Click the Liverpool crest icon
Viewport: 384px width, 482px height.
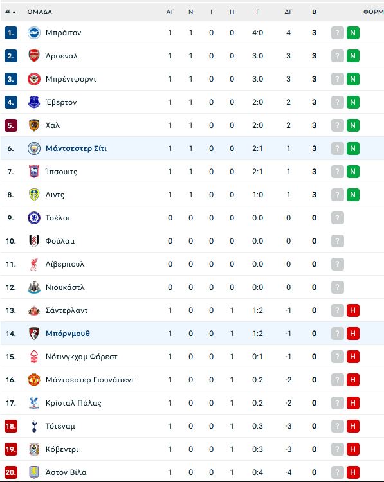[x=34, y=264]
